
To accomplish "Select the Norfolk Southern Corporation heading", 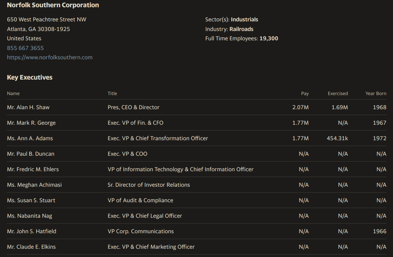I will point(53,5).
